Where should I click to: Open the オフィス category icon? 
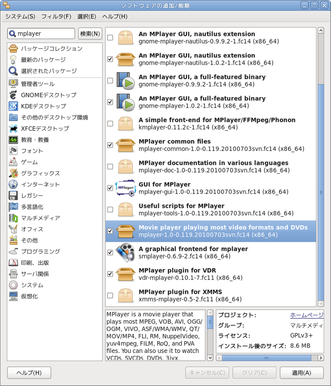click(x=13, y=229)
